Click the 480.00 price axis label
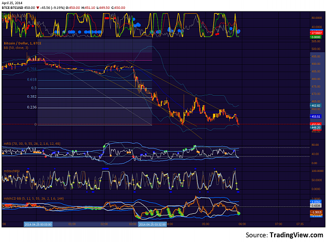This screenshot has height=242, width=327. 316,79
